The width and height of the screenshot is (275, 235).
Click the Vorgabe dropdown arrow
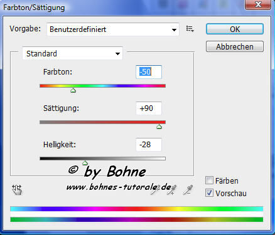(174, 30)
